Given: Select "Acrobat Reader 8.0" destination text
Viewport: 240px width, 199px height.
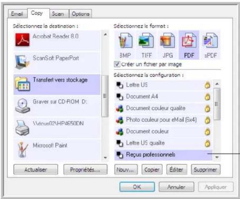Looking at the screenshot, I should tap(56, 36).
